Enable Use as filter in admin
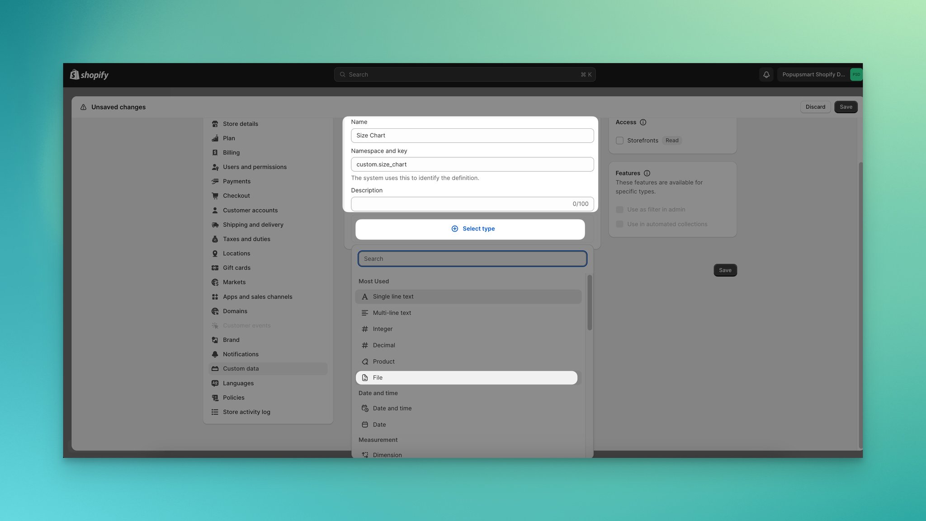Image resolution: width=926 pixels, height=521 pixels. (x=619, y=209)
